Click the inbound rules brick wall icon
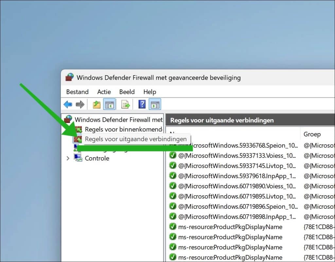 (x=78, y=130)
